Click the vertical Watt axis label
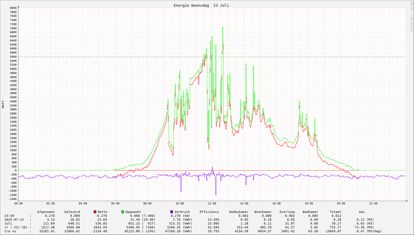This screenshot has height=235, width=414. tap(3, 104)
